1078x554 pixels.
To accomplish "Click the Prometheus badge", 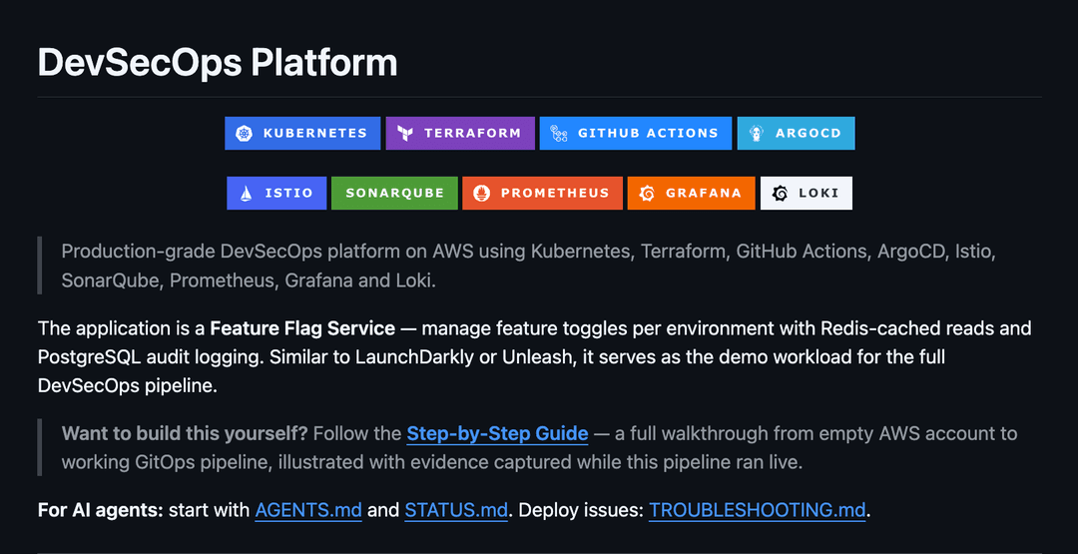I will (542, 193).
